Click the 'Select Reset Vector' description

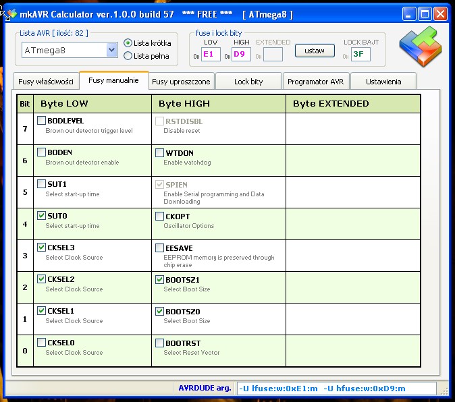192,353
